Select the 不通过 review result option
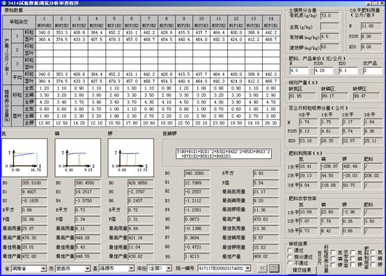The width and height of the screenshot is (386, 276). 290,263
